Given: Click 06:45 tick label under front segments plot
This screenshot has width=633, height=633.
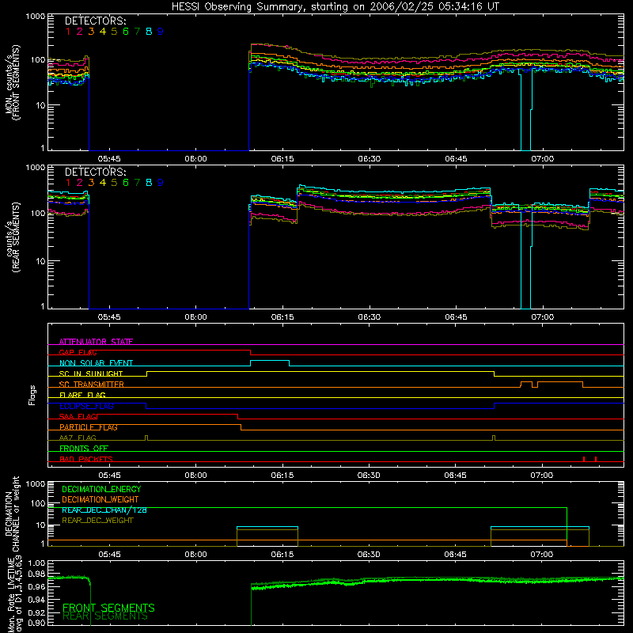Looking at the screenshot, I should (x=456, y=159).
